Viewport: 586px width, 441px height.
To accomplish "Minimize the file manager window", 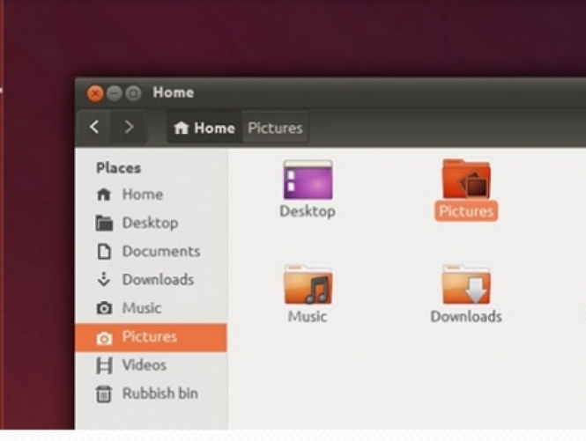I will [114, 92].
